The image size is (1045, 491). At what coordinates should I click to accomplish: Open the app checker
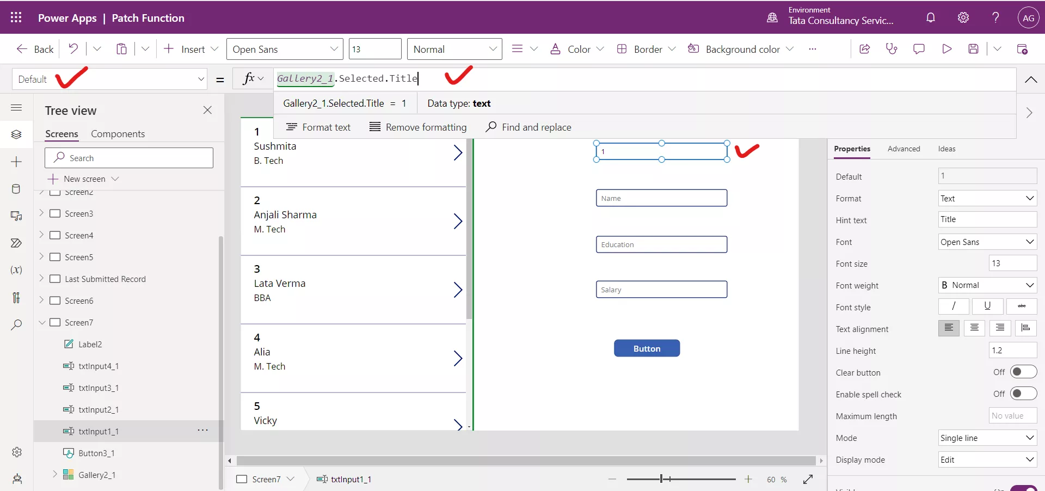(x=892, y=48)
